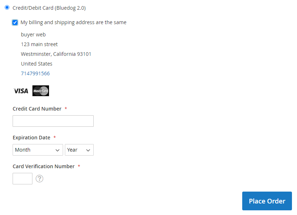Screen dimensions: 297x215
Task: Click the "Card Verification Number" field label
Action: 44,166
